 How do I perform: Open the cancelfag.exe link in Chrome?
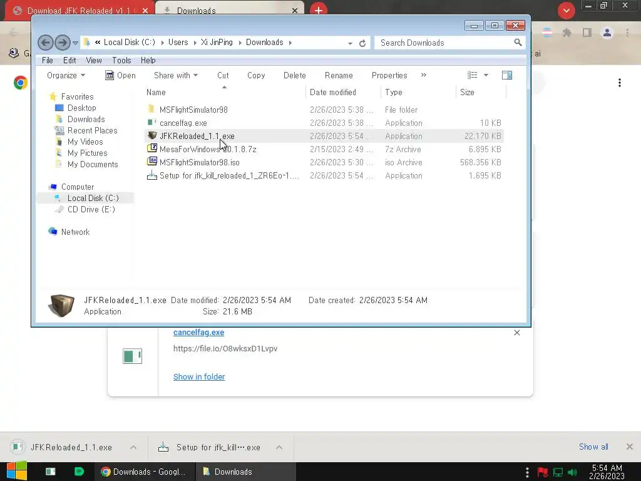tap(198, 333)
